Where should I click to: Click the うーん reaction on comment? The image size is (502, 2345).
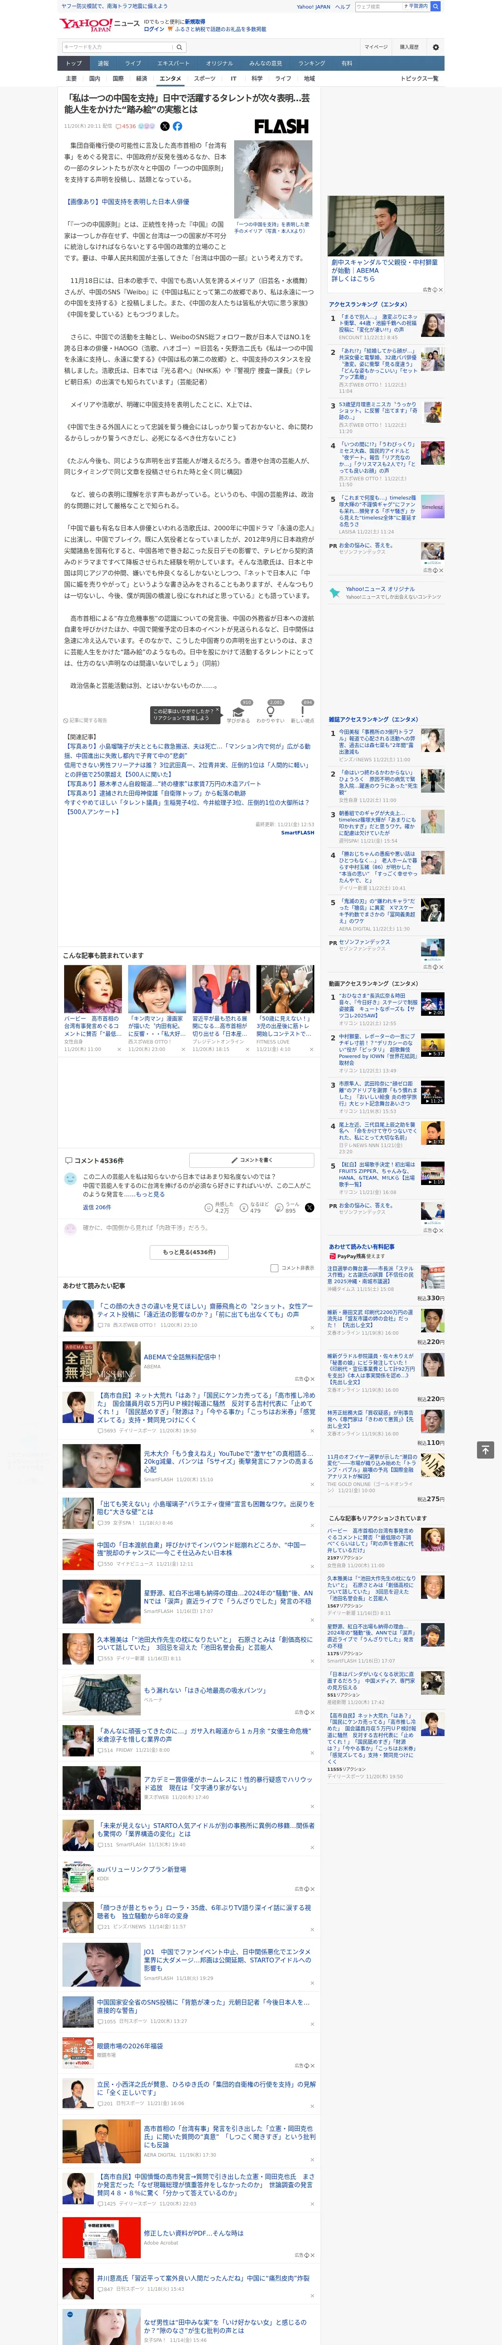(x=286, y=1207)
